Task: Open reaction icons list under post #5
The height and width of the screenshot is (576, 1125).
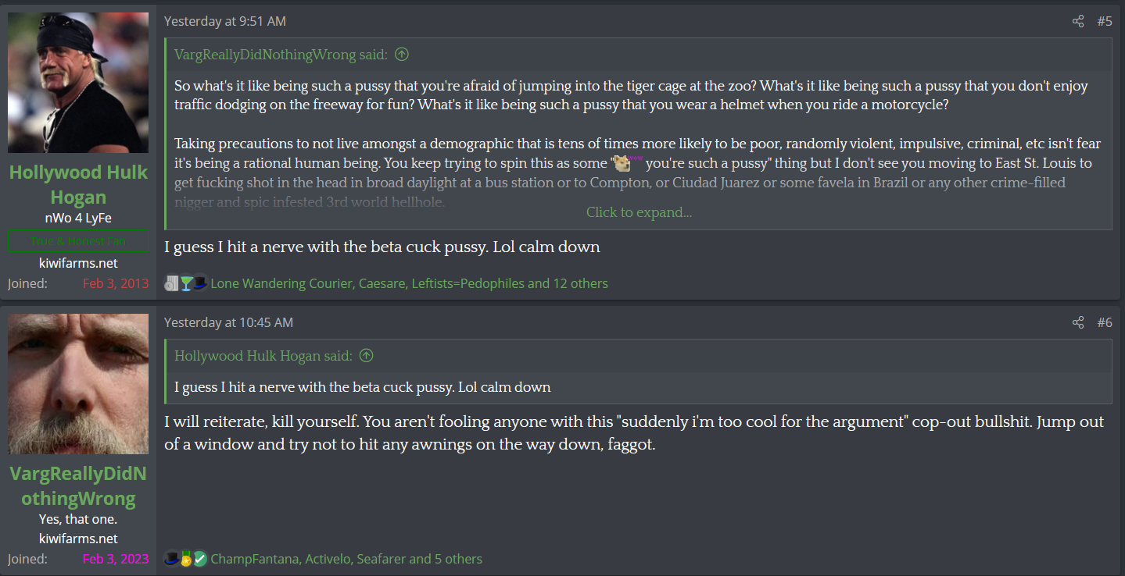Action: click(186, 283)
